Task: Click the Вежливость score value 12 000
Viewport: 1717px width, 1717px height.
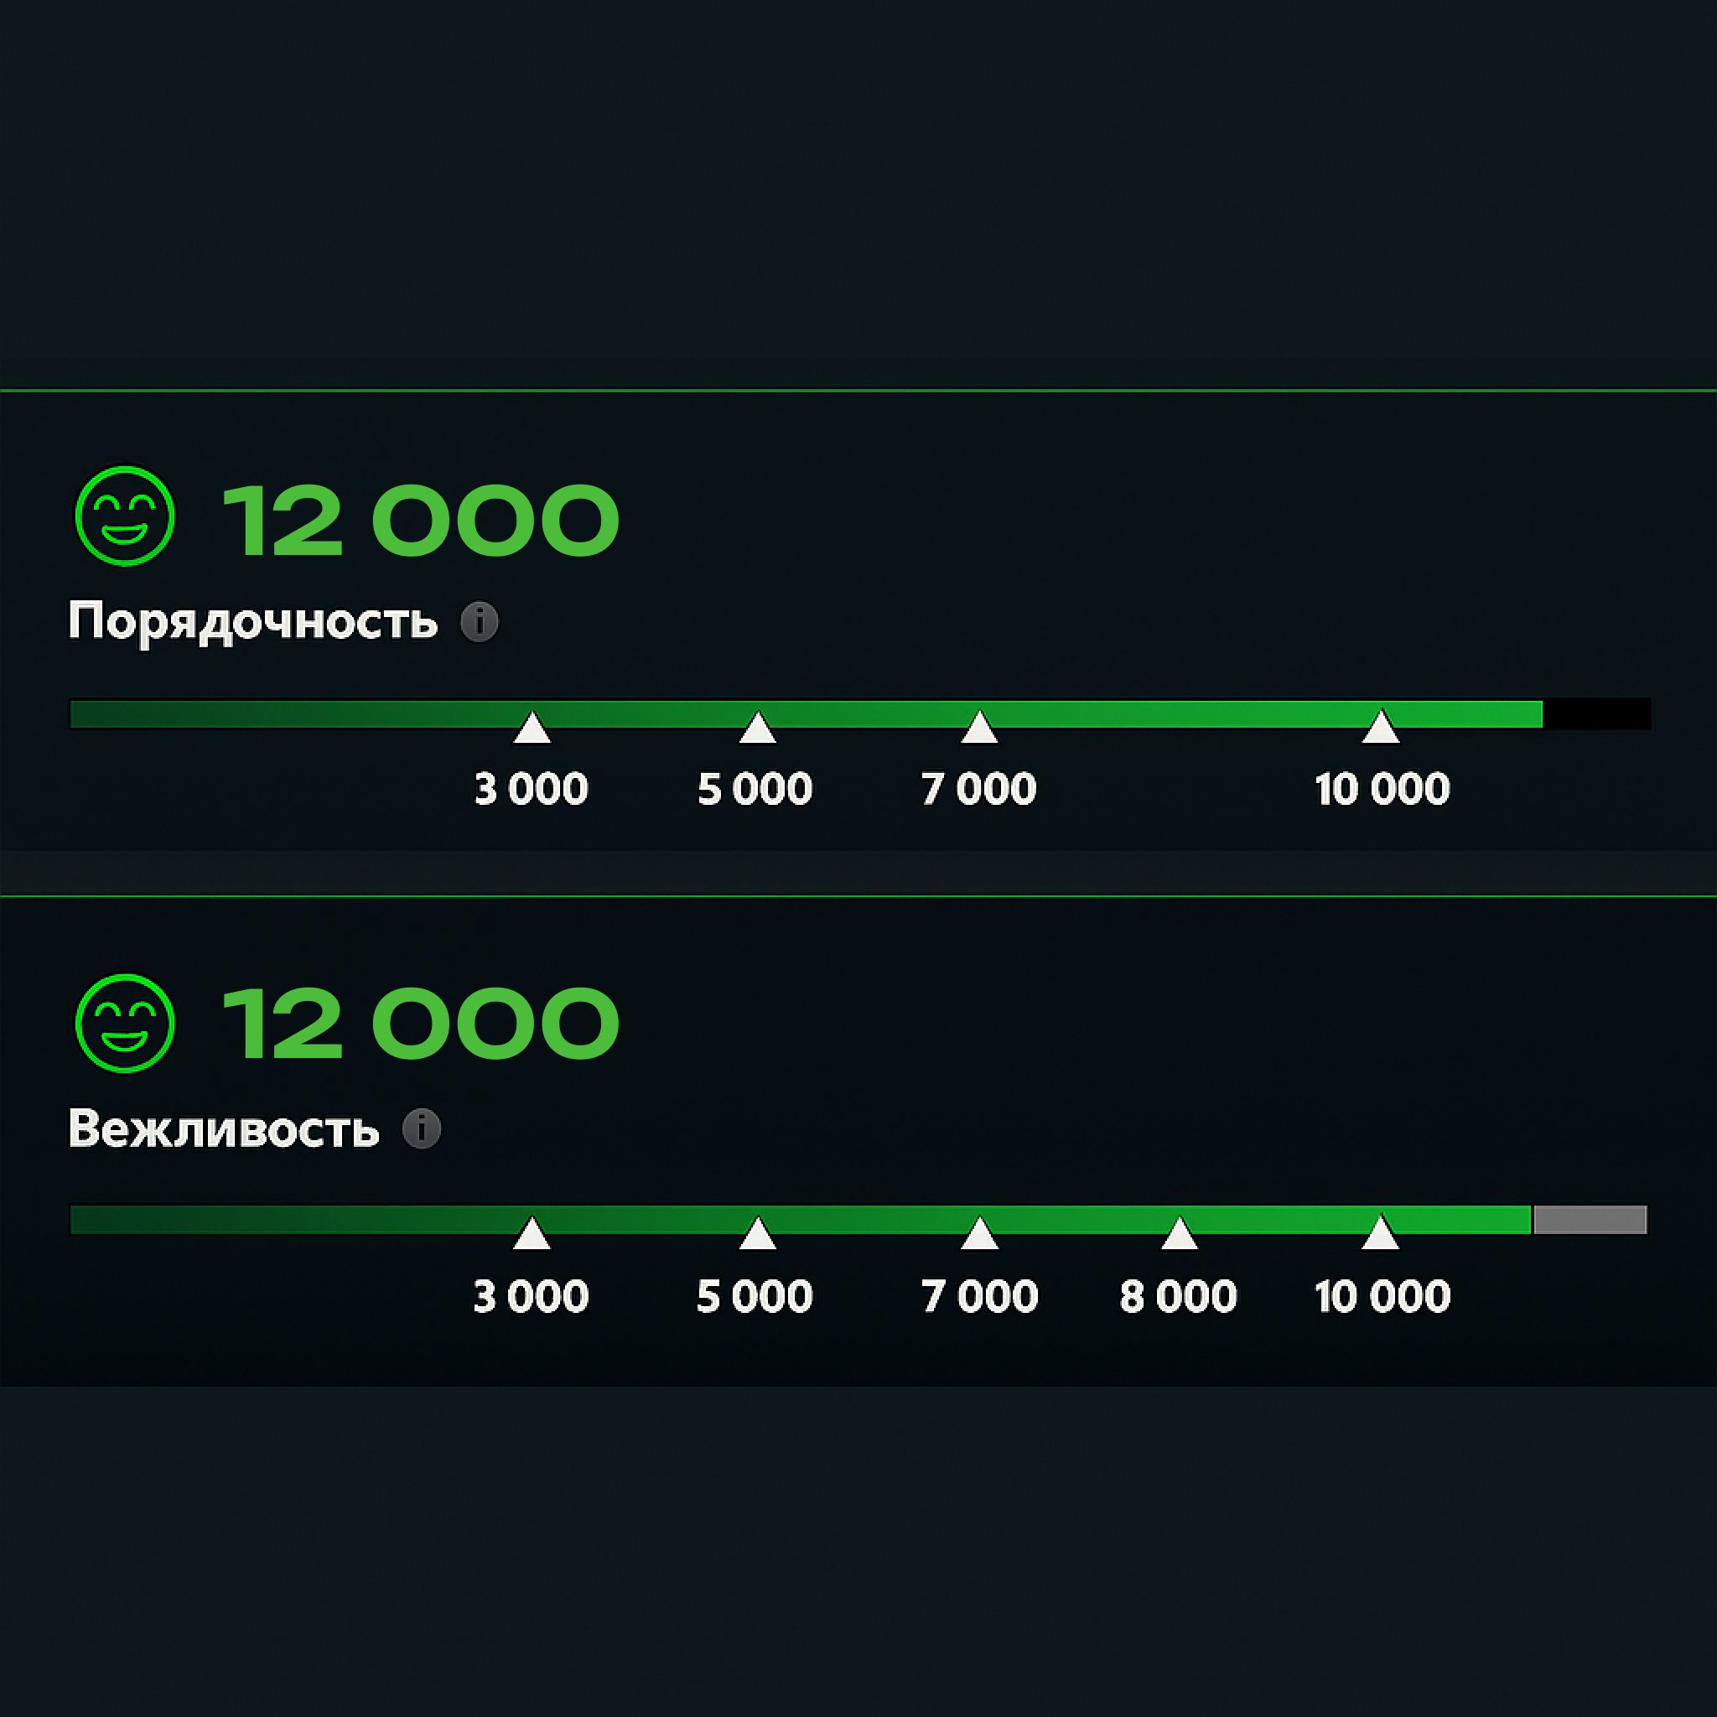Action: click(419, 1024)
